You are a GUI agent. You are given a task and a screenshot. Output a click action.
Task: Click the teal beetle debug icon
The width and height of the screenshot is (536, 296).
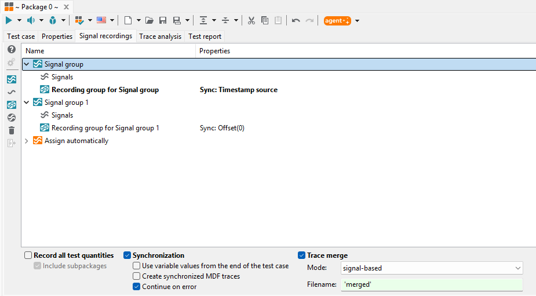pyautogui.click(x=53, y=20)
